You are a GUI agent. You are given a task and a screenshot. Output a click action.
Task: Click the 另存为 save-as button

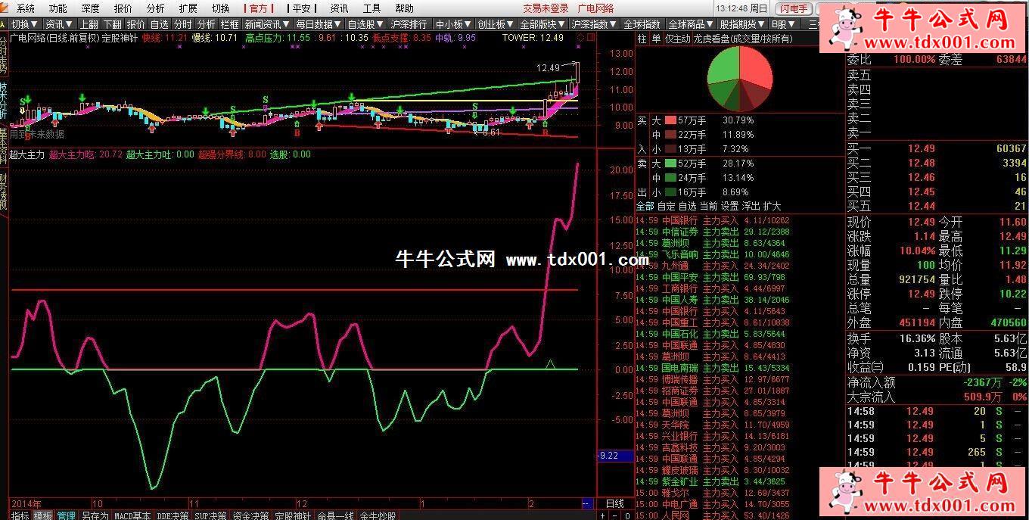95,515
